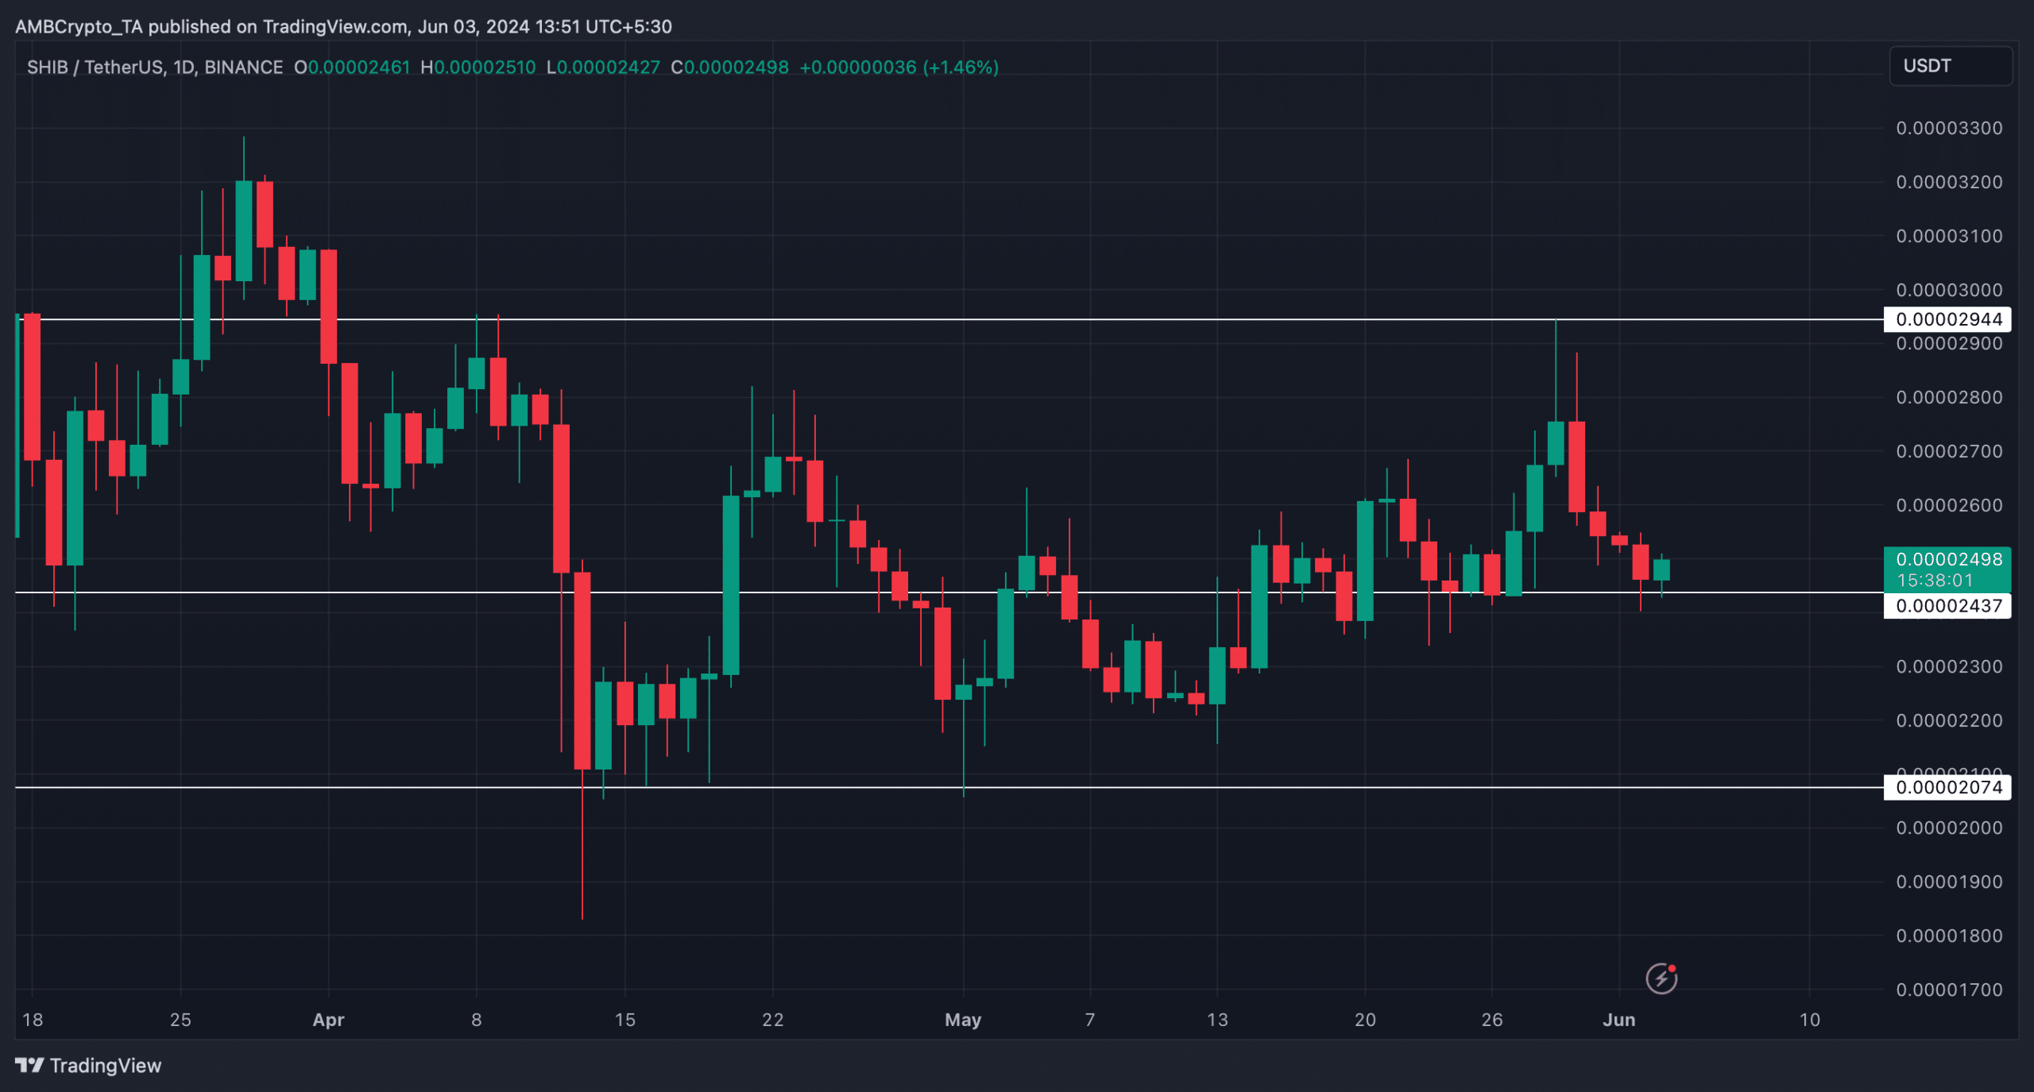The height and width of the screenshot is (1092, 2034).
Task: Click the Apr date label on time axis
Action: pos(328,1020)
